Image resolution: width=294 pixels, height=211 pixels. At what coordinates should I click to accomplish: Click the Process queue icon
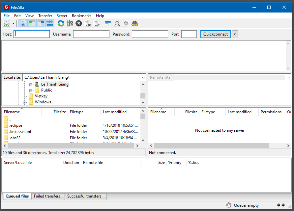coord(70,23)
